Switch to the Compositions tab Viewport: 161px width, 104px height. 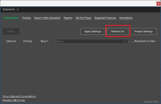[x=11, y=18]
